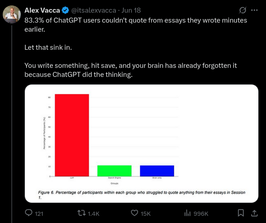This screenshot has height=223, width=266.
Task: Open the reply comment icon
Action: (x=28, y=213)
